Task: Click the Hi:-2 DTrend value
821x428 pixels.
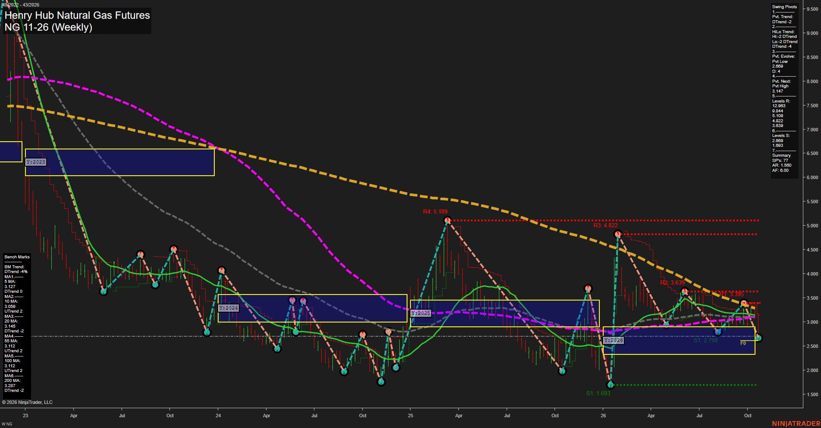Action: (x=784, y=37)
